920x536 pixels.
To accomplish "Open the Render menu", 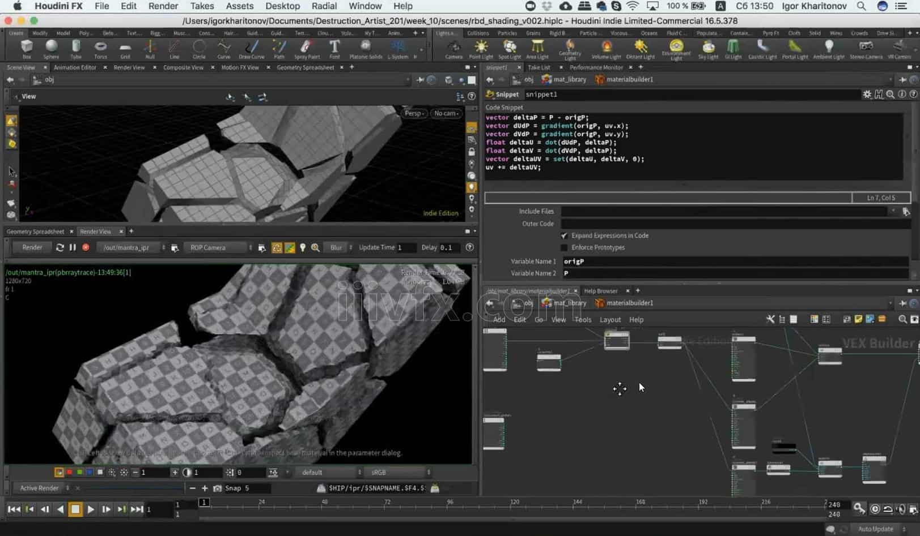I will (163, 6).
